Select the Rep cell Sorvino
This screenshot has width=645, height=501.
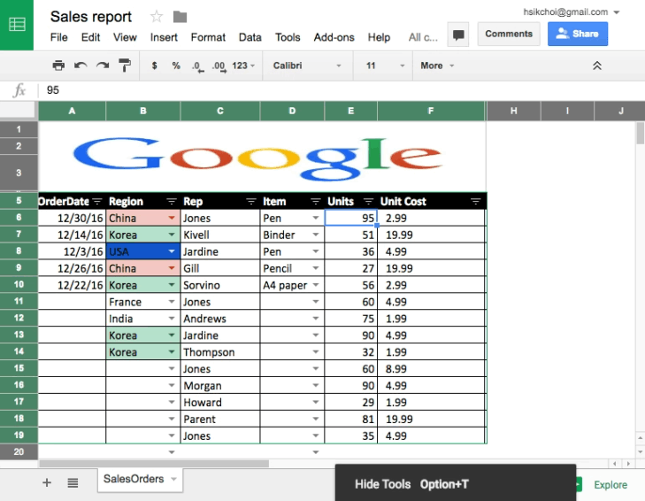(x=220, y=285)
